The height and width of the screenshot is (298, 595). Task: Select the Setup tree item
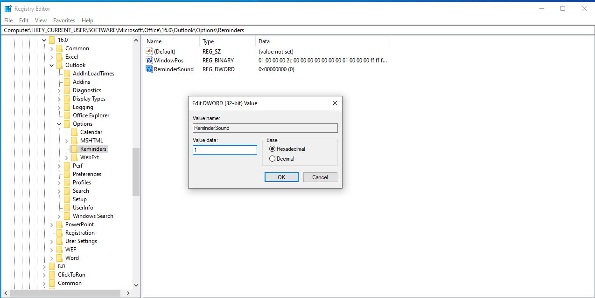point(79,199)
